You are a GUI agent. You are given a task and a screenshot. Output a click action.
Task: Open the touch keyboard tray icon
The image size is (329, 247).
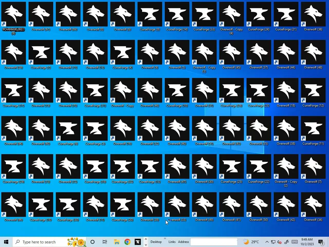[295, 242]
